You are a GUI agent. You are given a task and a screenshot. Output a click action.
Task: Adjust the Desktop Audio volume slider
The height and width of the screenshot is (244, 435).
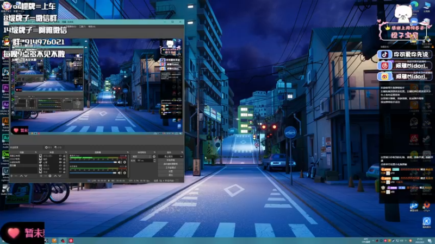click(x=92, y=173)
